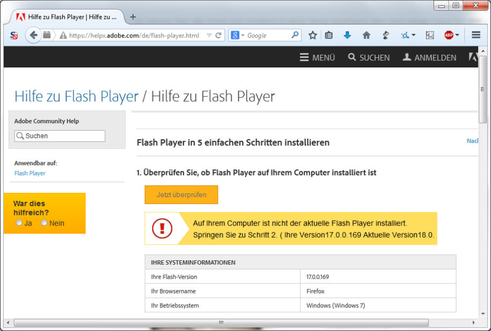Viewport: 491px width, 331px height.
Task: Maximize the Firefox window
Action: [x=456, y=5]
